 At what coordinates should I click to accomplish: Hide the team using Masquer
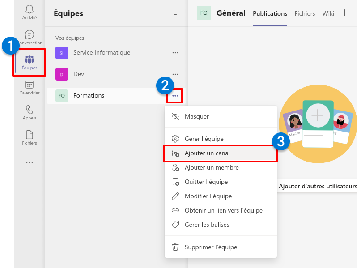[197, 116]
